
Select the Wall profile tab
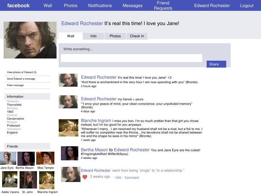(x=71, y=36)
